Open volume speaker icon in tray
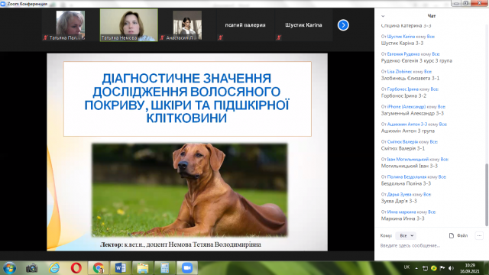Viewport: 489px width, 275px height. coord(451,268)
